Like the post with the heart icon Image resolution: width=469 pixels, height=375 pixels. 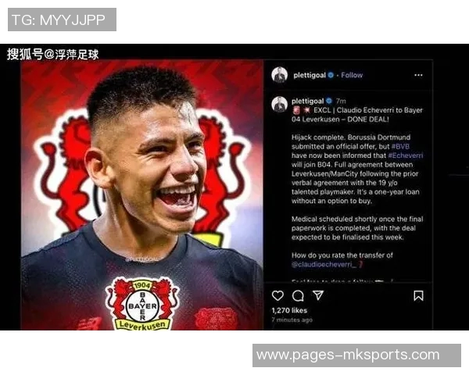(x=277, y=296)
